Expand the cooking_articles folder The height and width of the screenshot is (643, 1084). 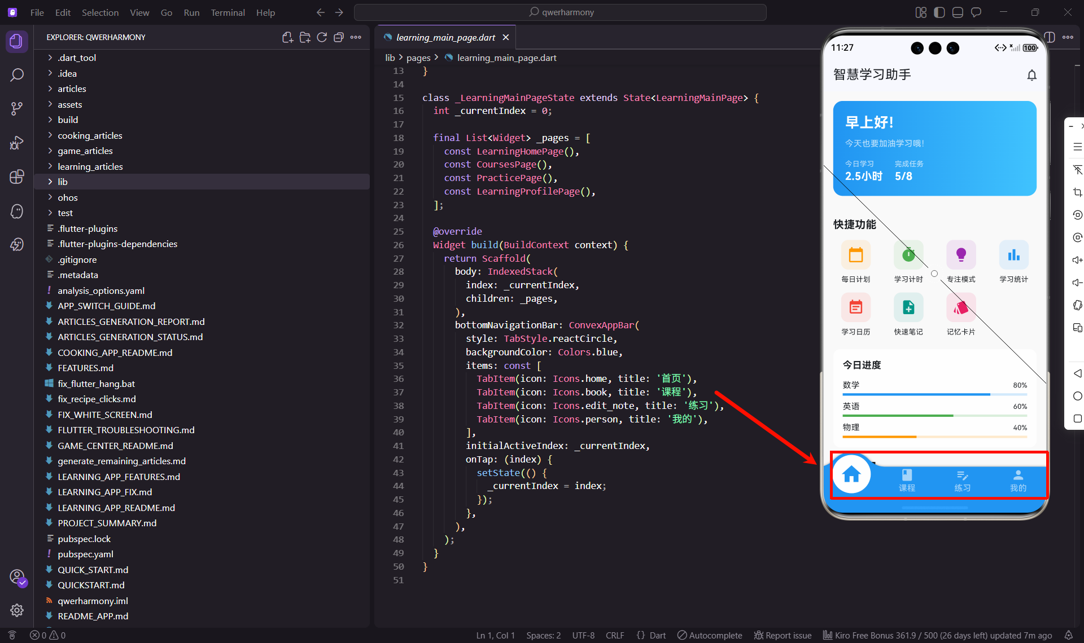click(90, 135)
